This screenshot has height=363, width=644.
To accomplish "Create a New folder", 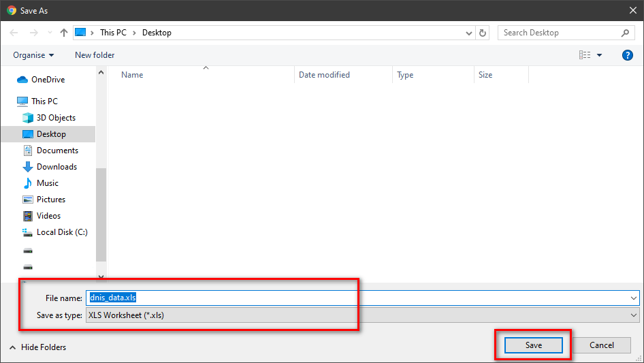I will 95,55.
